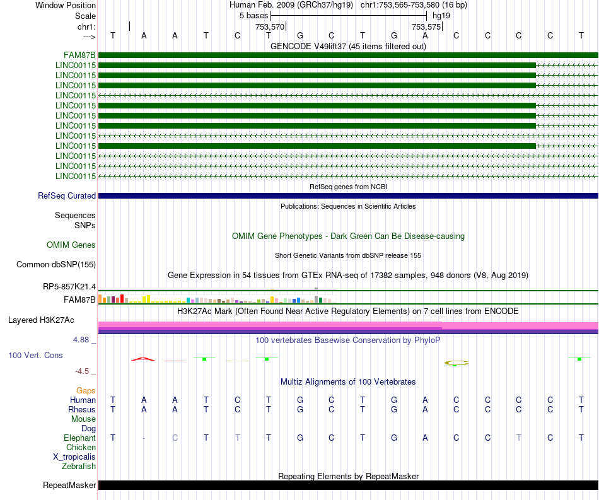Click the Layered H3K27Ac track label

(x=41, y=320)
